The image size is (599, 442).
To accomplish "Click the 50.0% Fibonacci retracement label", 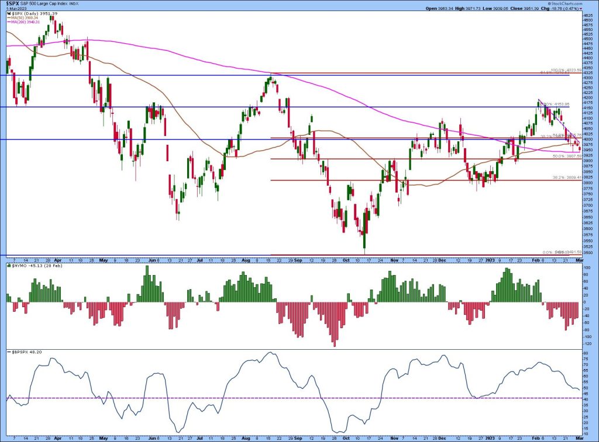I will 566,156.
